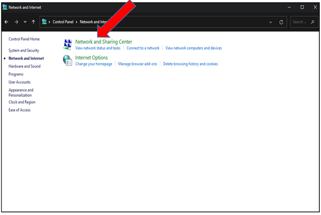321x215 pixels.
Task: Go back with the back arrow
Action: [x=6, y=22]
